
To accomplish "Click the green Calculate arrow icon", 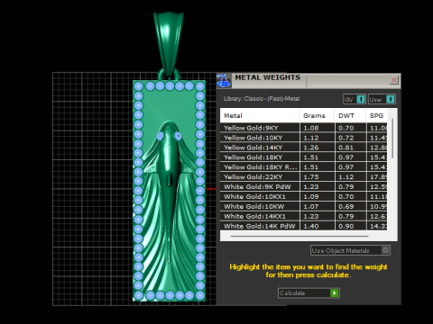I will tap(335, 292).
